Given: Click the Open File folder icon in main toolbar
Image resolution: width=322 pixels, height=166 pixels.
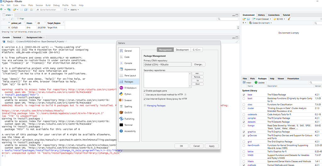Looking at the screenshot, I should [14, 9].
